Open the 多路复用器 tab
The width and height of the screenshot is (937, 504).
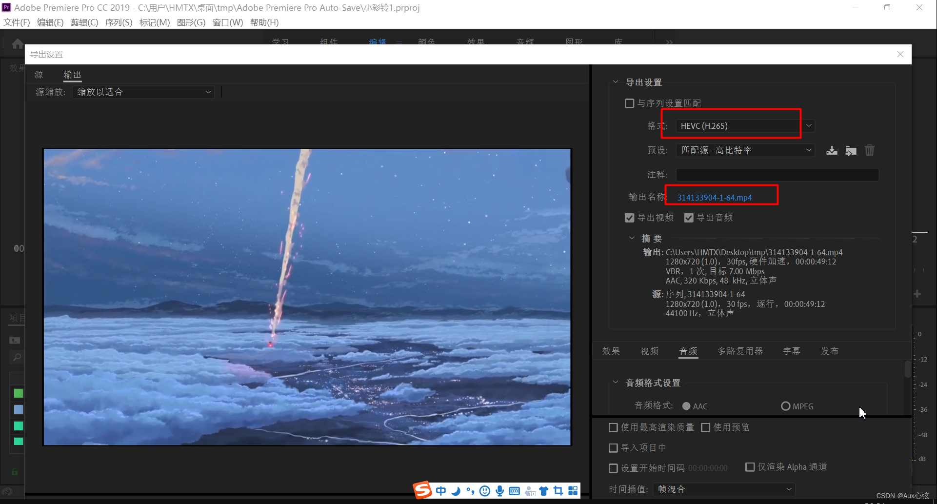[740, 351]
